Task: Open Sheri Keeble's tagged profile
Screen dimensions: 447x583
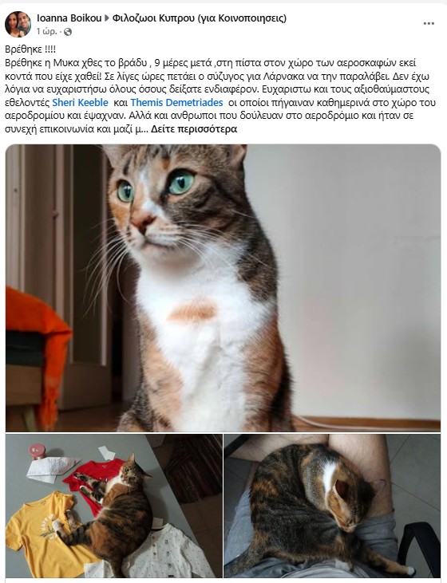Action: [80, 103]
